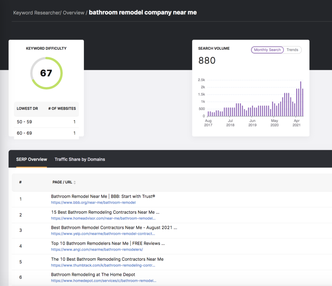
Task: Click the PAGE / URL column header
Action: click(x=62, y=182)
